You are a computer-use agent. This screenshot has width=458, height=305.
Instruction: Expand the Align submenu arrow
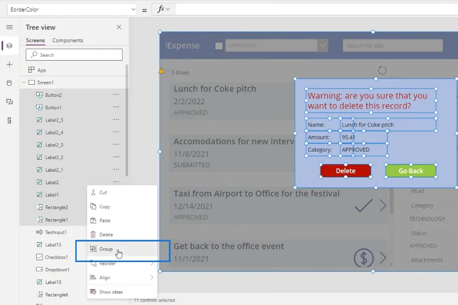152,278
